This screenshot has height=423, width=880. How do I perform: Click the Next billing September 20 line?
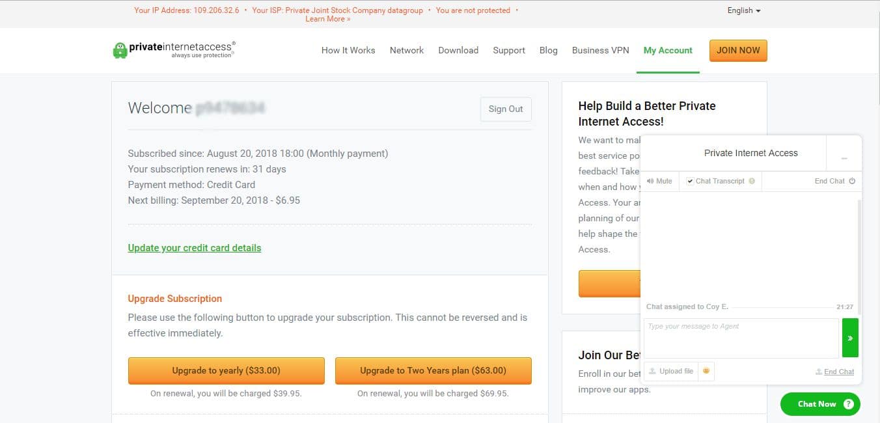[x=214, y=200]
